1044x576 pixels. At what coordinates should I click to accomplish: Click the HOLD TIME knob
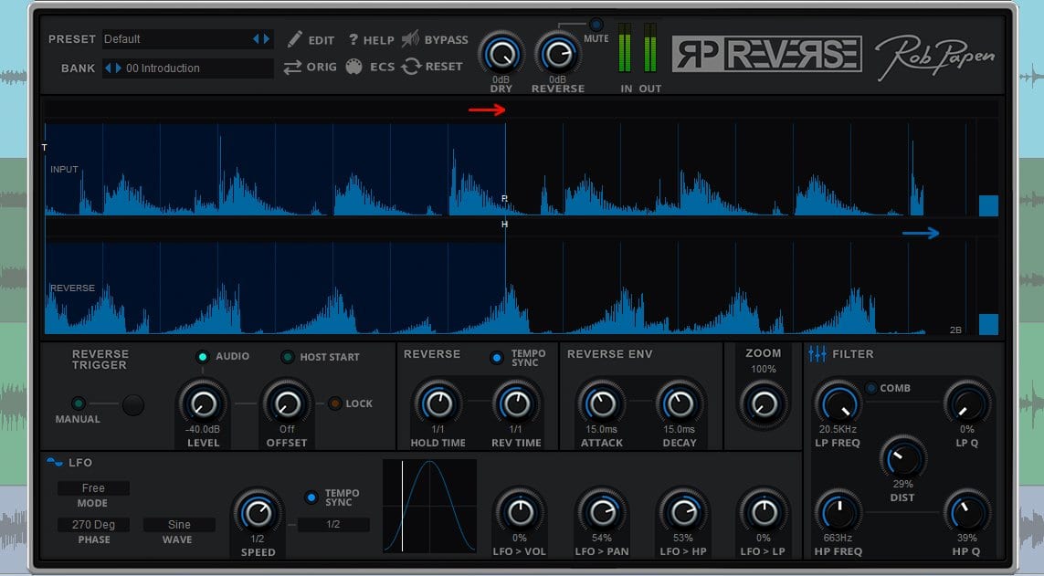tap(438, 403)
